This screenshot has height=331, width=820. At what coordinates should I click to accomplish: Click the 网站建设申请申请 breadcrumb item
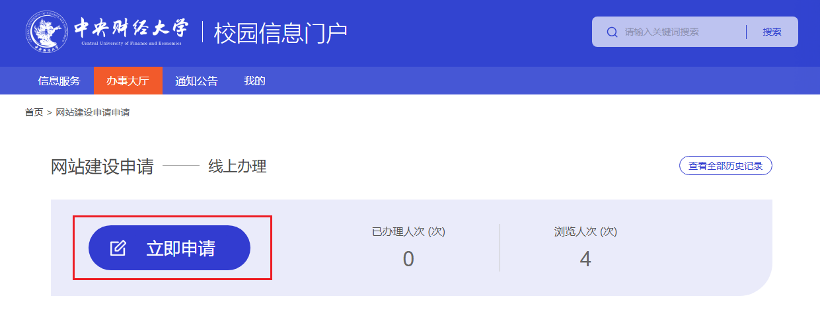pos(93,112)
